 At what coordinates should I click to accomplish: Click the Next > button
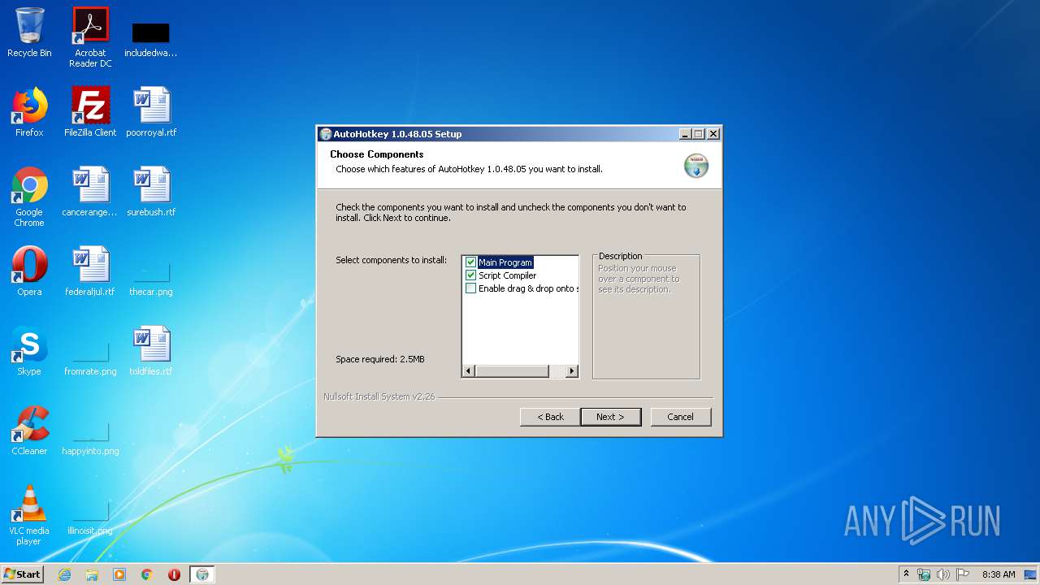click(x=611, y=417)
